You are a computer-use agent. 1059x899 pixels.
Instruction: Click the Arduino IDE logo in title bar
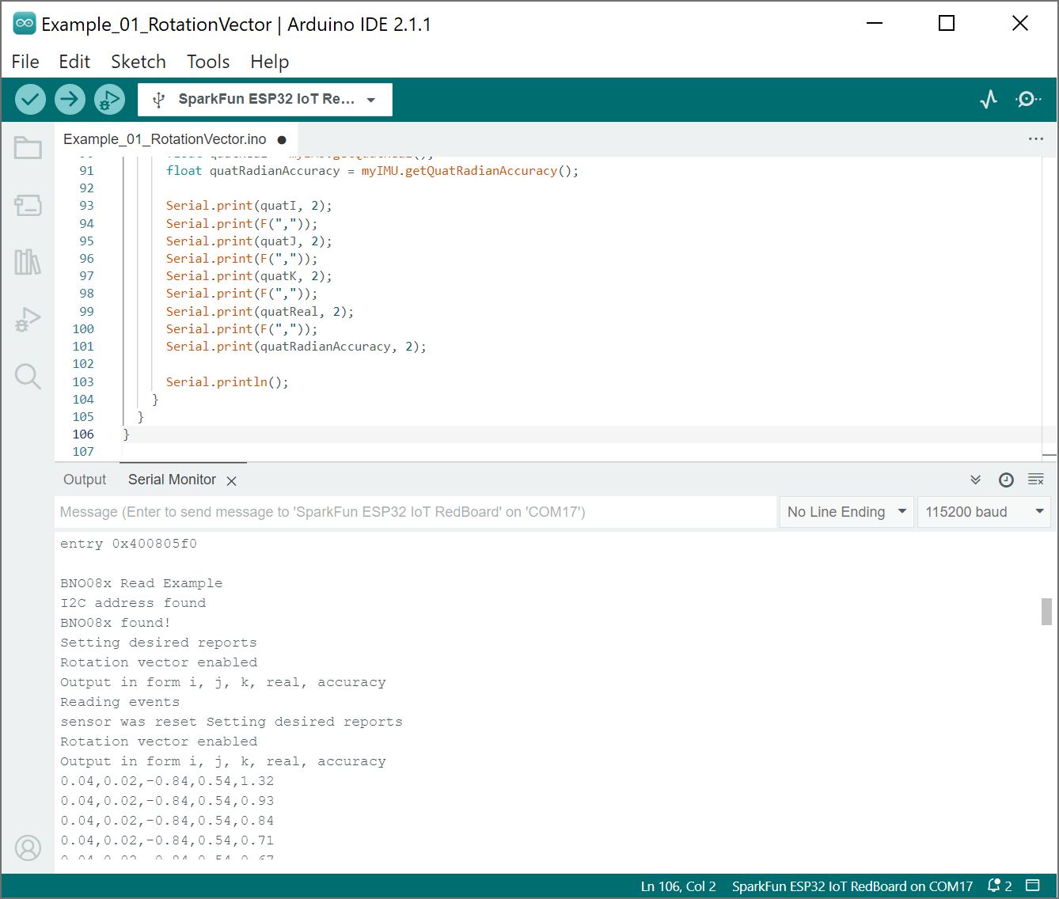click(x=25, y=24)
